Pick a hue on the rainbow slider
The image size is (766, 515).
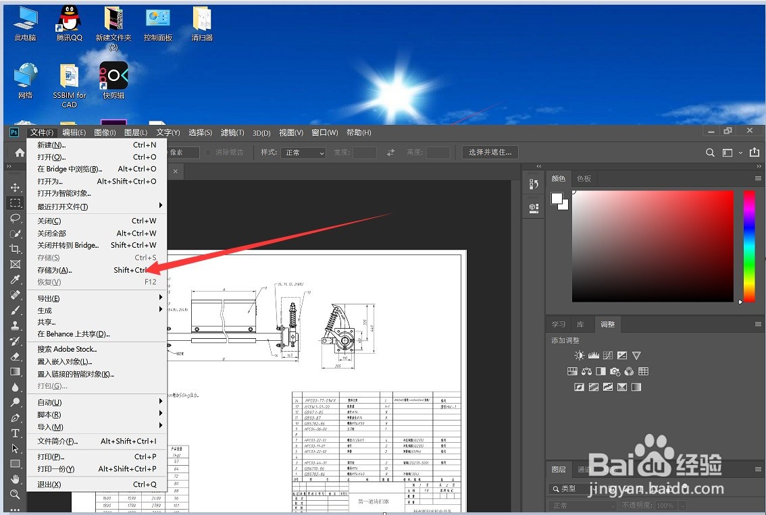coord(749,246)
